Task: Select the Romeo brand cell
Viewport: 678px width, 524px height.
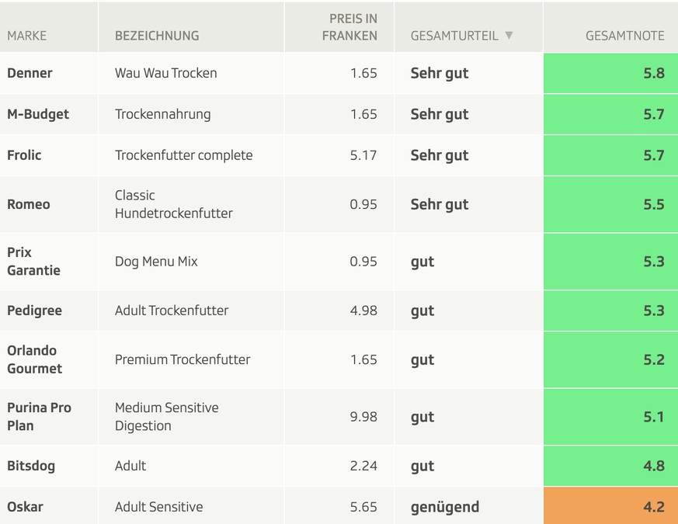Action: coord(29,204)
